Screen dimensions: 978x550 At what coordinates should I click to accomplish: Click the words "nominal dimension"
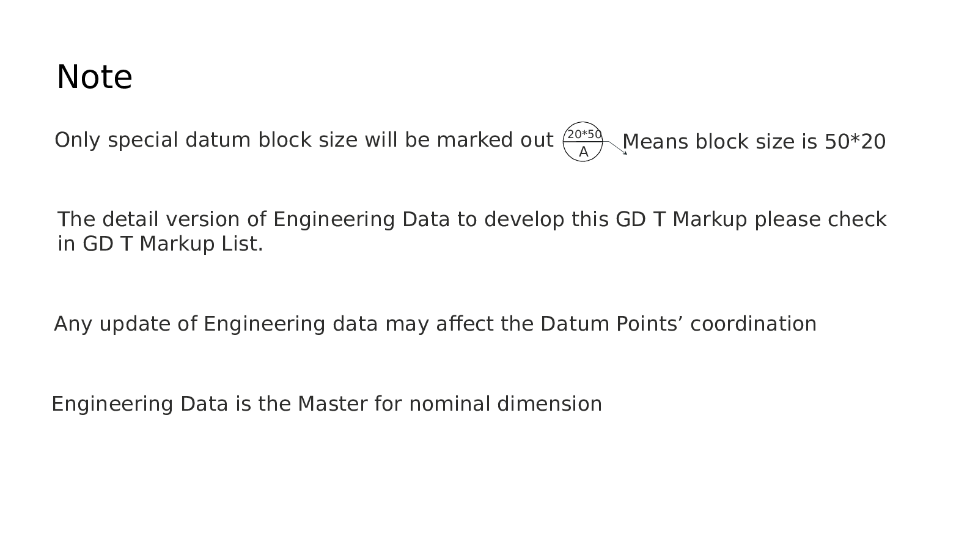(x=505, y=404)
